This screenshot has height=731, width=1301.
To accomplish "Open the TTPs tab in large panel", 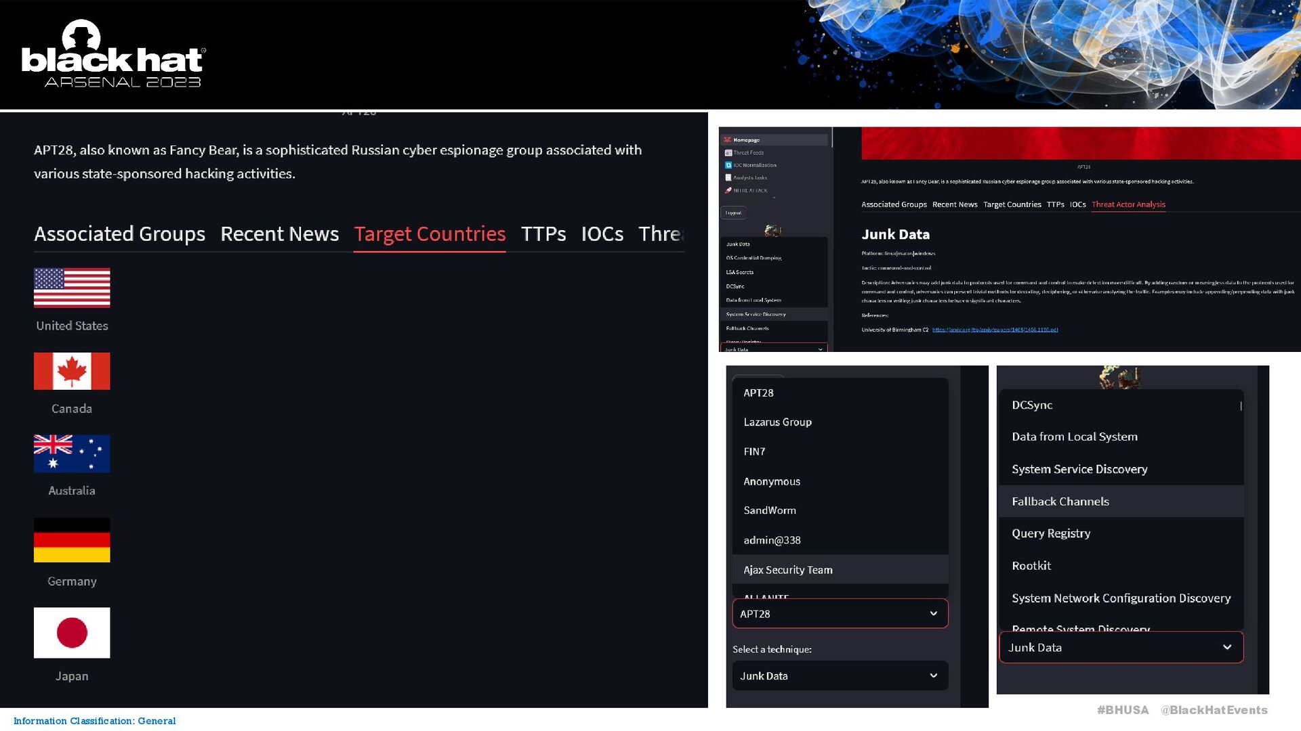I will [543, 234].
